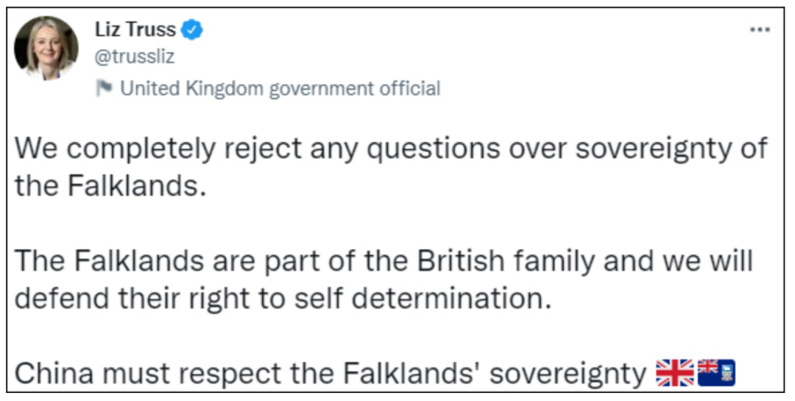Click the "United Kingdom government official" label
The width and height of the screenshot is (795, 401).
(x=280, y=89)
